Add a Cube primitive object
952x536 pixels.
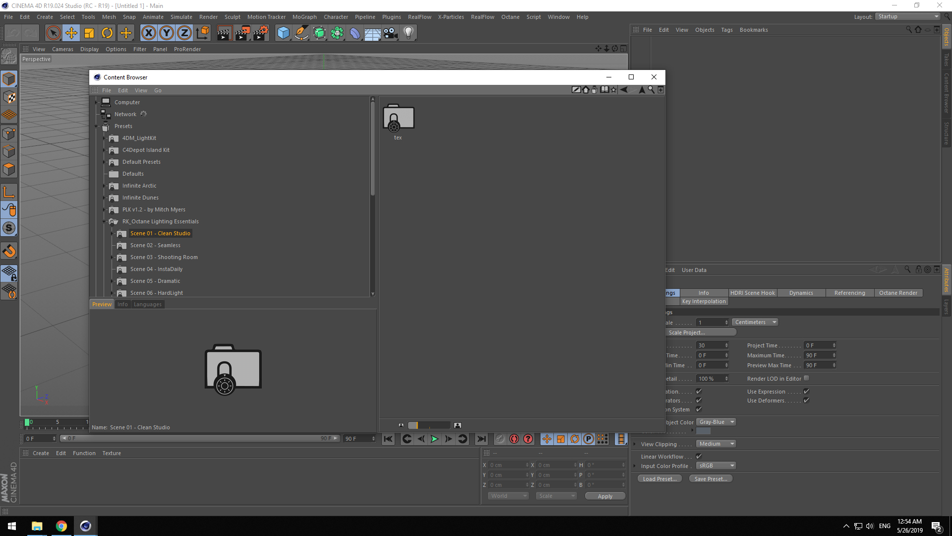pos(283,33)
